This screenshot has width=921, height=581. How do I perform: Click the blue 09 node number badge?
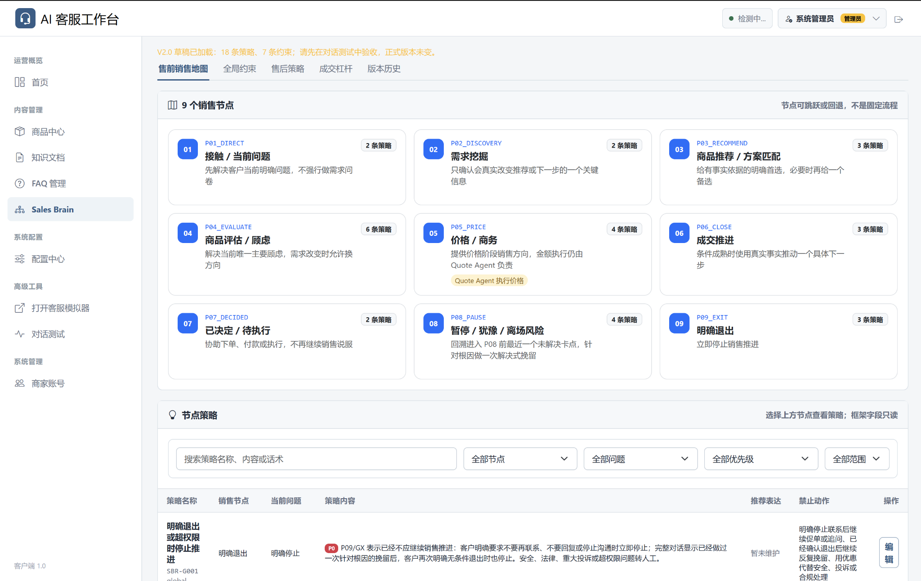point(679,324)
